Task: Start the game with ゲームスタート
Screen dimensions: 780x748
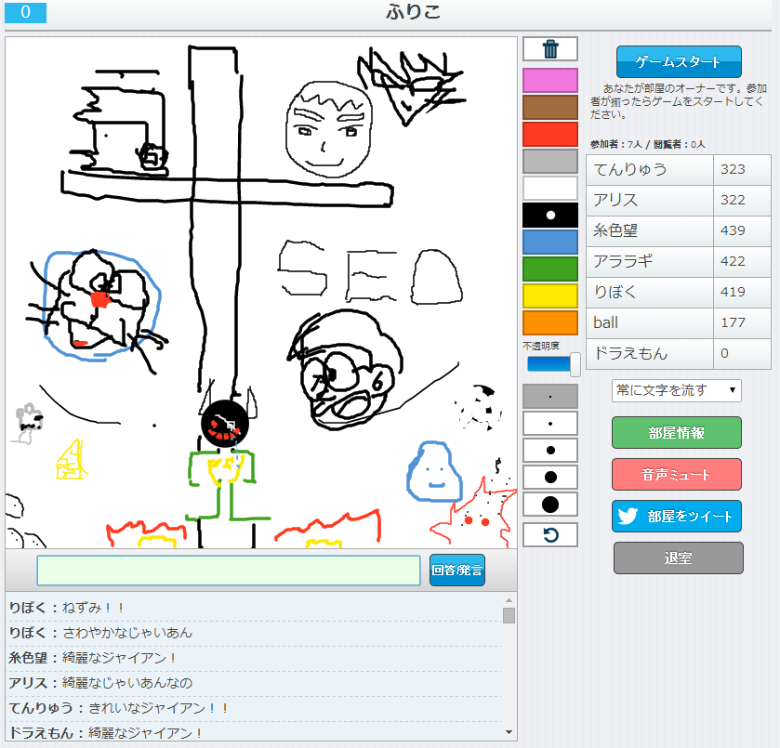Action: (679, 61)
